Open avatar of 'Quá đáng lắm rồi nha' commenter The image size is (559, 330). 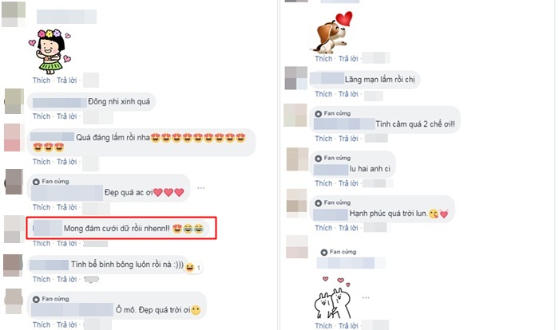(14, 137)
